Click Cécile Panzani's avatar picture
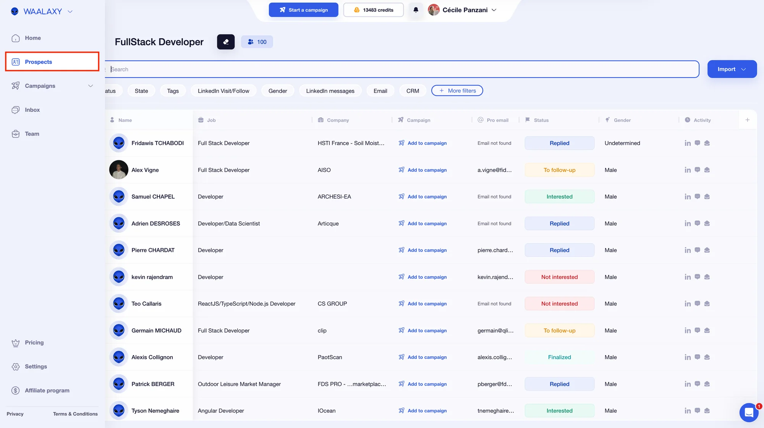The height and width of the screenshot is (428, 764). pos(434,10)
